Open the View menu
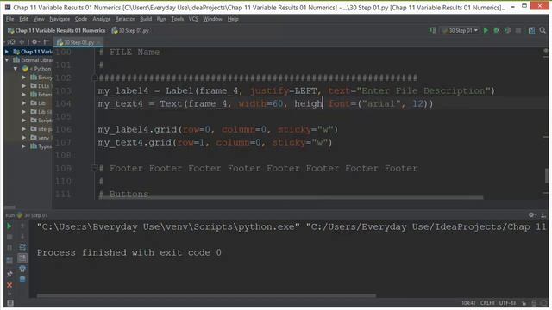The image size is (552, 310). click(x=39, y=19)
